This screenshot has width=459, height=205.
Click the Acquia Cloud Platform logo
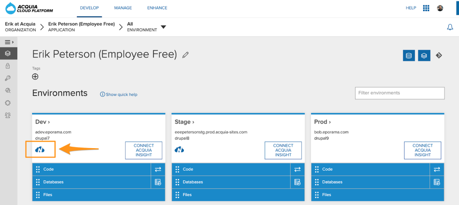pyautogui.click(x=29, y=8)
